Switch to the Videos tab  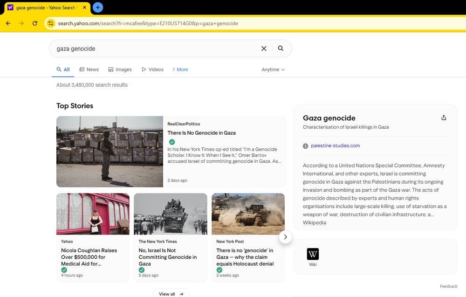pos(152,69)
